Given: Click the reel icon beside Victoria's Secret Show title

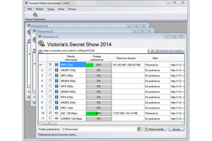Looking at the screenshot, I should (41, 43).
